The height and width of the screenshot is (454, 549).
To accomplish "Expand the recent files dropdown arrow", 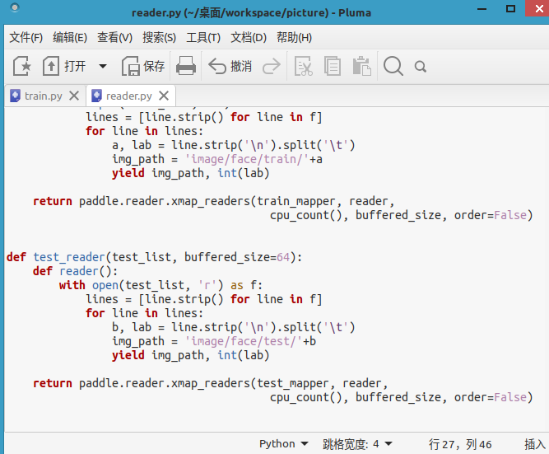I will click(103, 66).
